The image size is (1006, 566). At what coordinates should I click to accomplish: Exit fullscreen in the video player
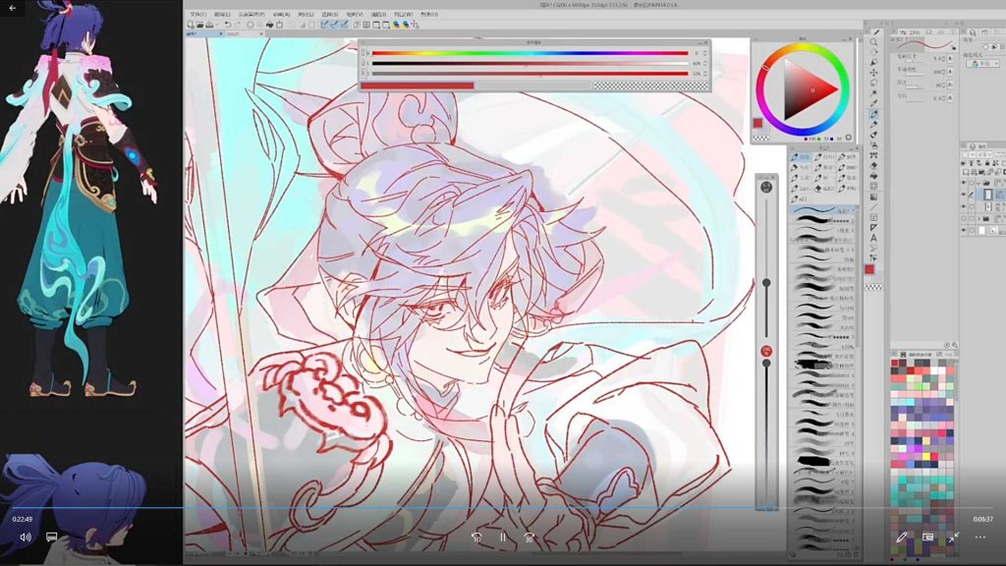click(954, 538)
